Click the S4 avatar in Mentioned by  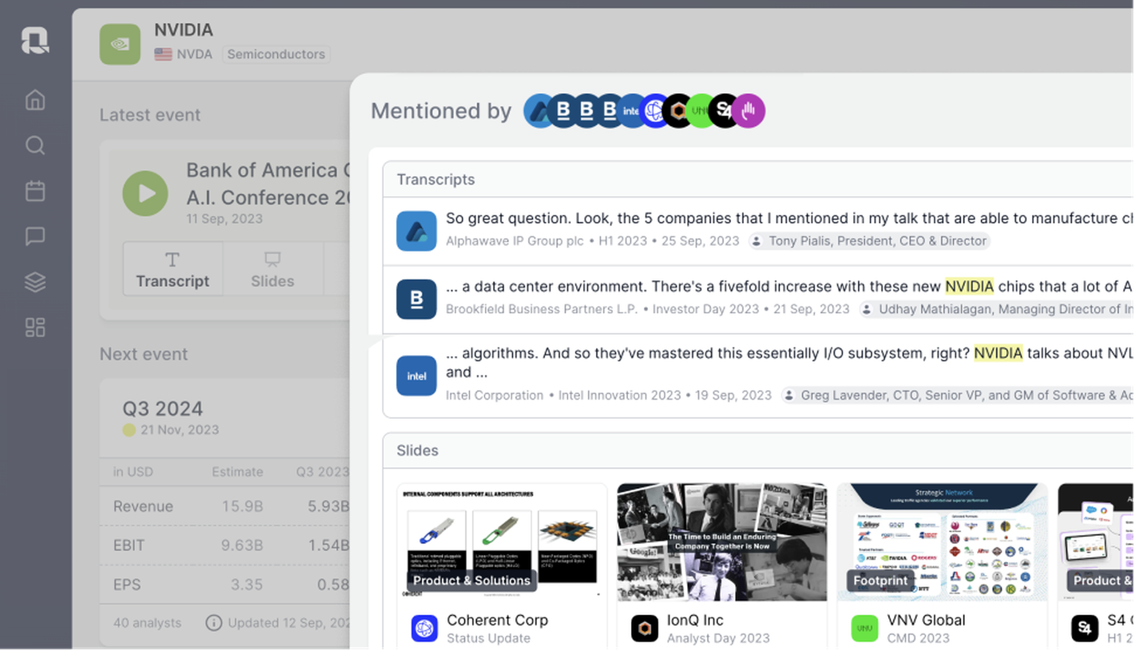click(x=723, y=111)
